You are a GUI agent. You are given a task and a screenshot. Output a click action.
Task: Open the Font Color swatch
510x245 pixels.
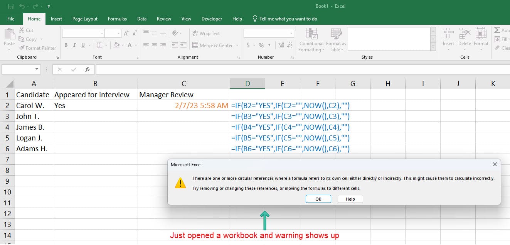coord(131,45)
